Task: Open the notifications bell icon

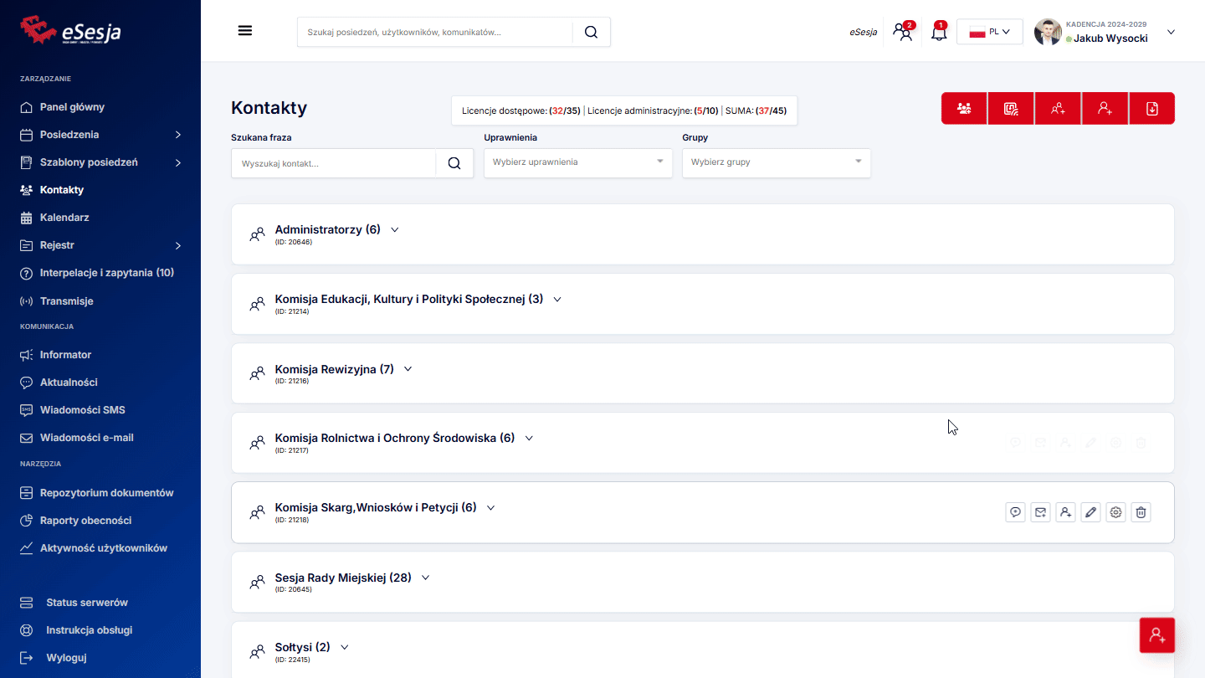Action: (x=939, y=33)
